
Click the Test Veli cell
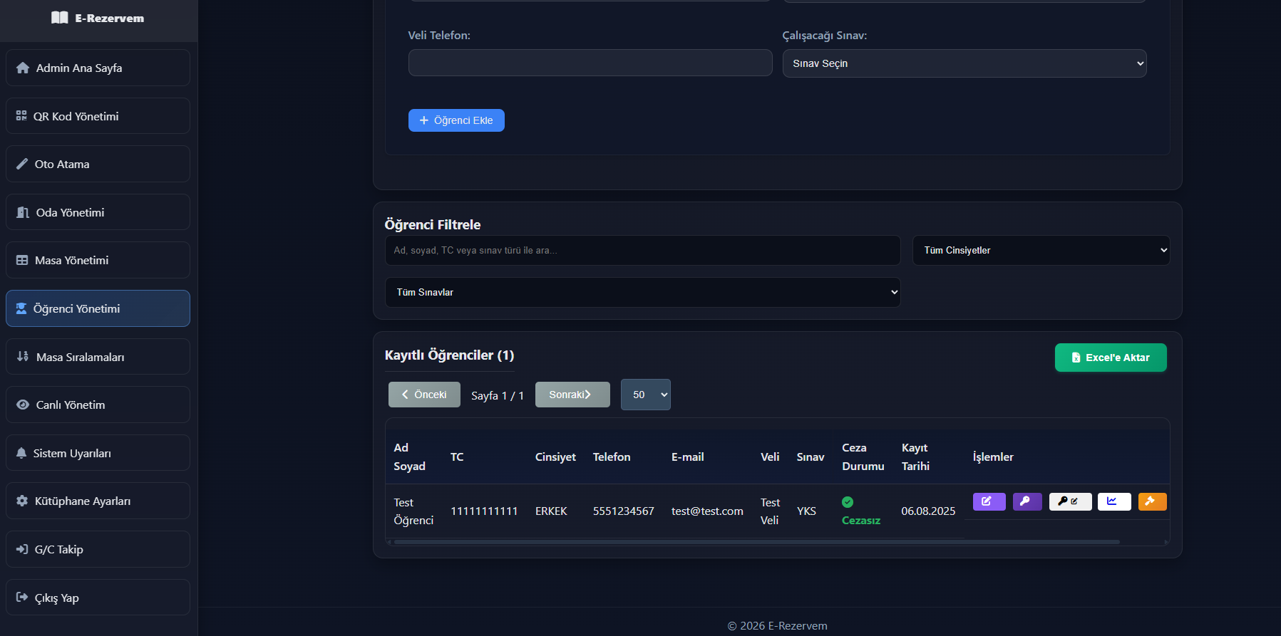pyautogui.click(x=770, y=511)
